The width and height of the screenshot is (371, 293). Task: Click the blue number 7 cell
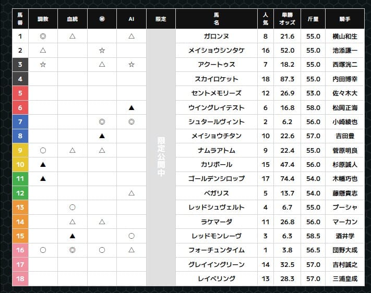20,122
